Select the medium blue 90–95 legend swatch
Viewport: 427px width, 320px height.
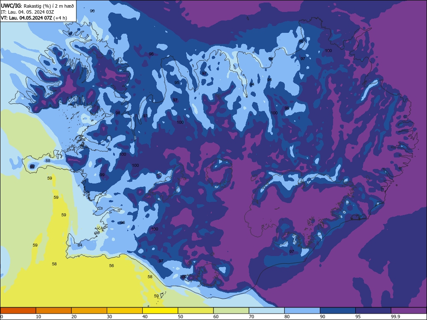click(x=338, y=311)
